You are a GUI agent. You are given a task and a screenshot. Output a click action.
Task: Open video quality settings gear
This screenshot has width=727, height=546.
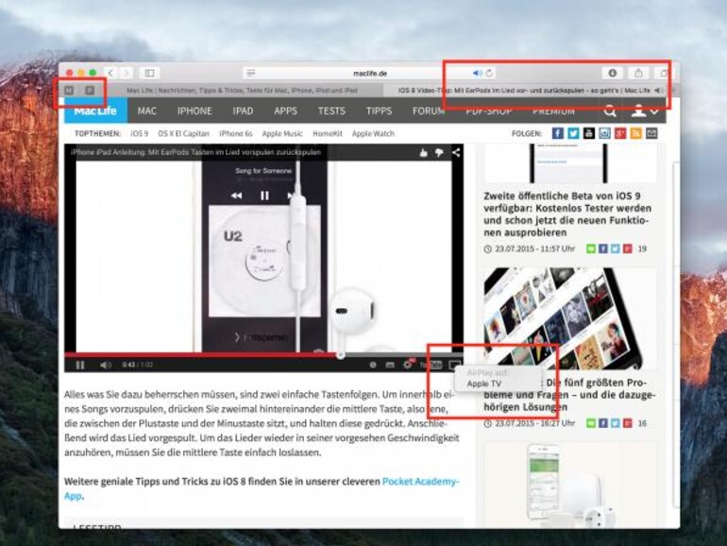407,365
